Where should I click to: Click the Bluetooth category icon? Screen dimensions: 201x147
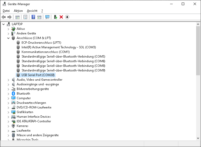tap(13, 94)
